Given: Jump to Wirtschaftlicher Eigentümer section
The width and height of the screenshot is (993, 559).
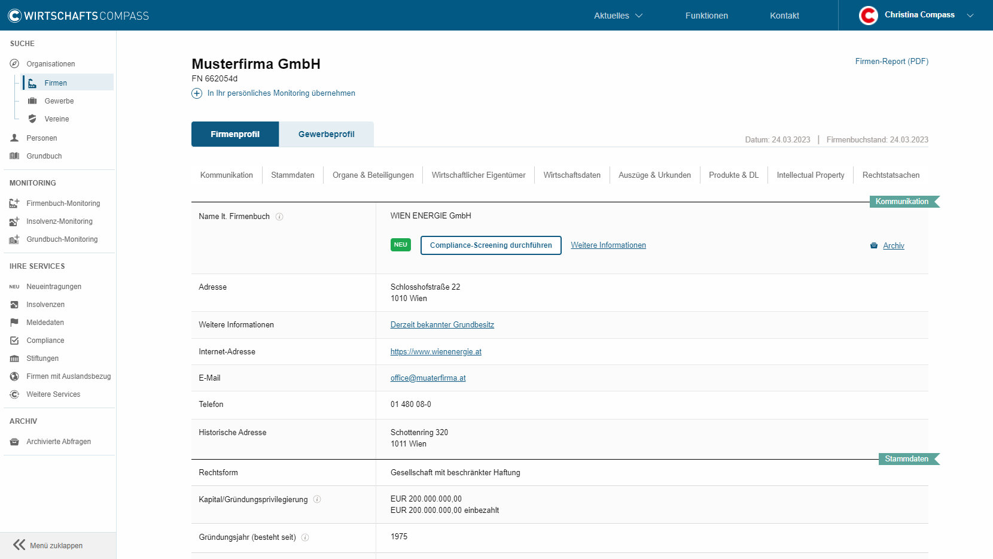Looking at the screenshot, I should click(479, 175).
